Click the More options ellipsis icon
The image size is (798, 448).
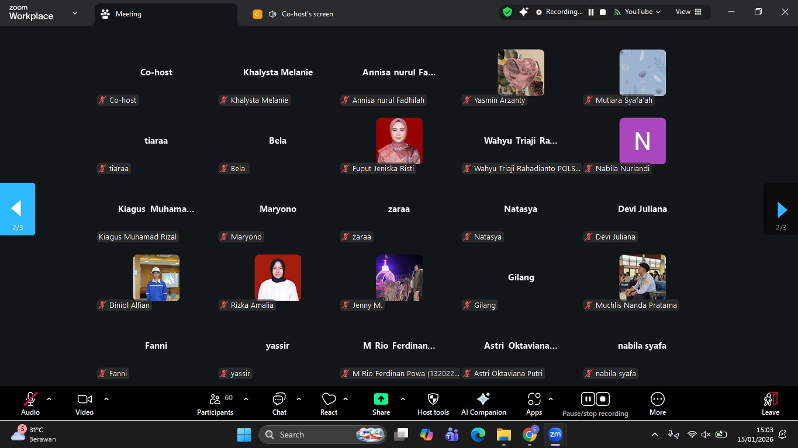pyautogui.click(x=657, y=404)
